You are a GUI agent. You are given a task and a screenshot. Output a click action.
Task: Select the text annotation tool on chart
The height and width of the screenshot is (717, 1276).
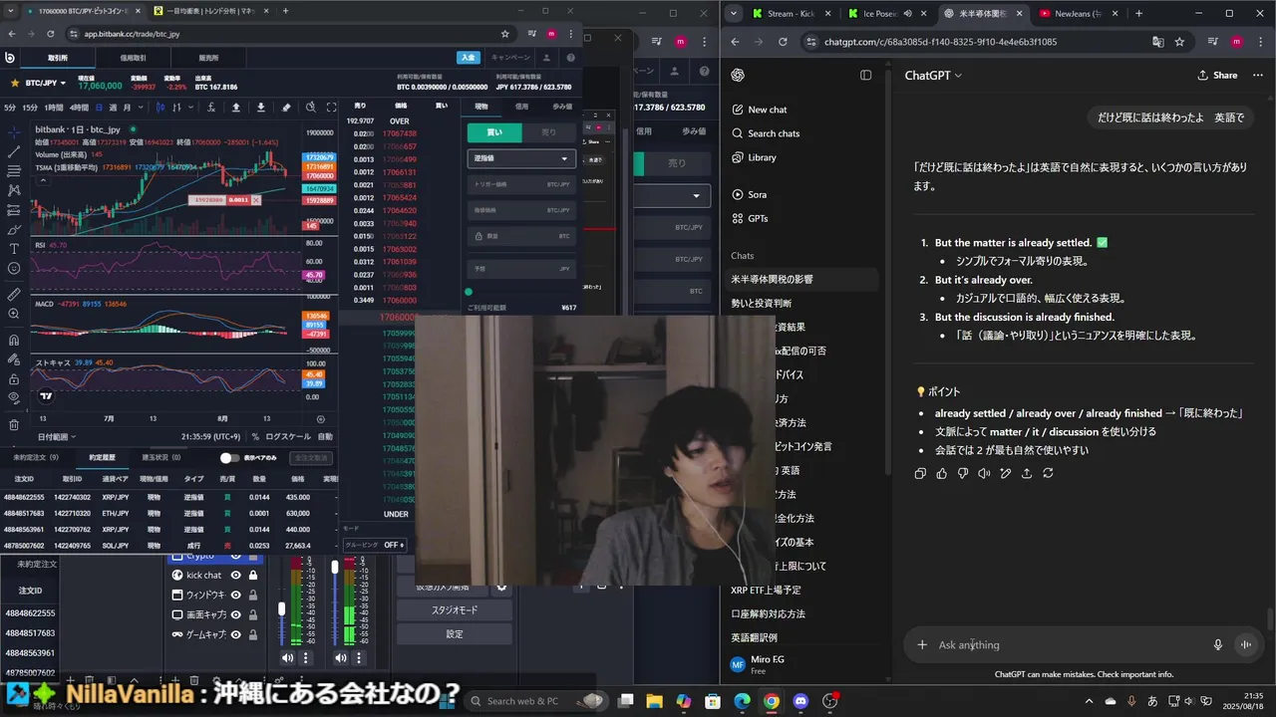[x=14, y=249]
